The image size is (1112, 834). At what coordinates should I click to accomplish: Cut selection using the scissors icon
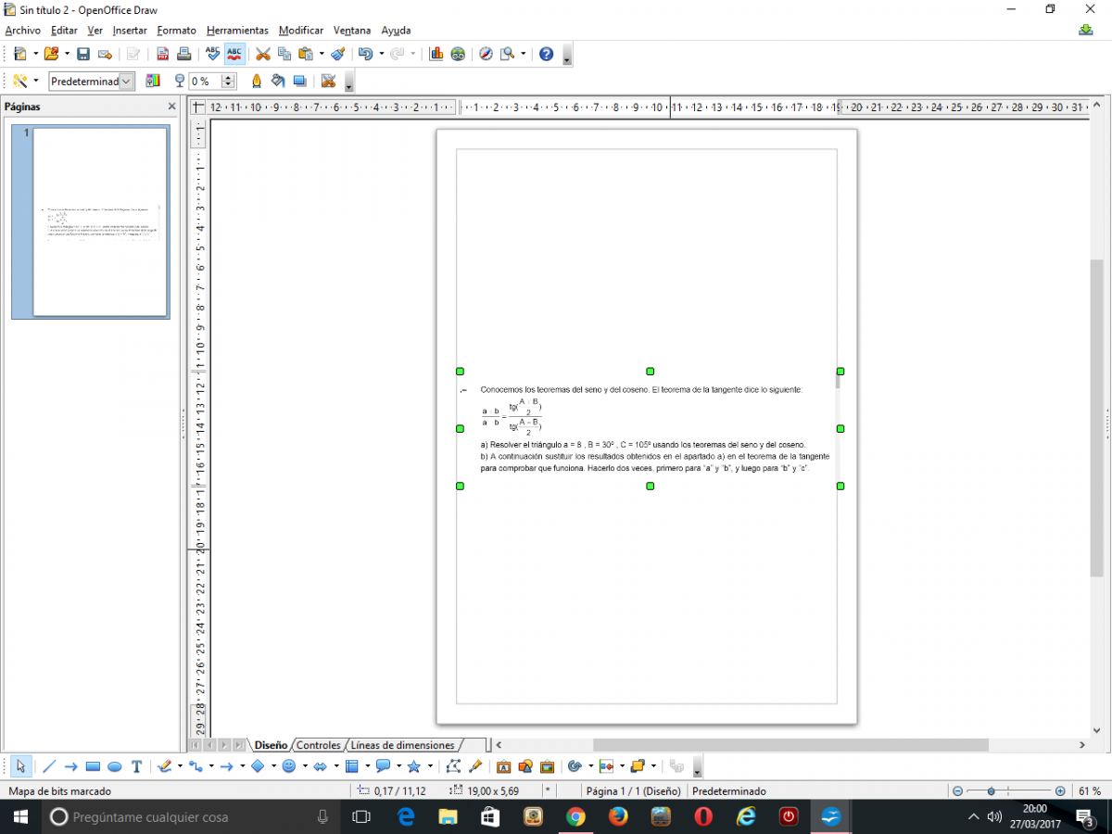pos(263,54)
